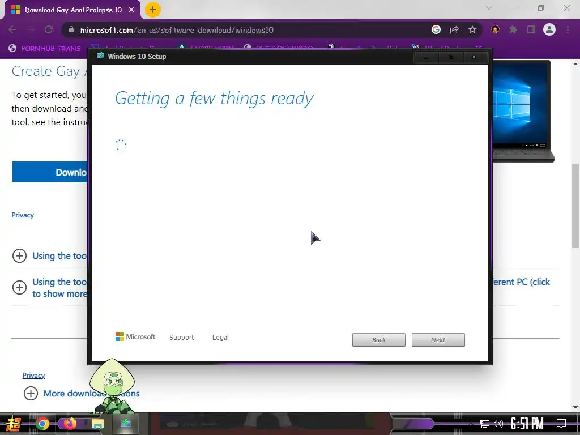Screen dimensions: 580x435
Task: Click the share page icon in address bar
Action: click(454, 29)
